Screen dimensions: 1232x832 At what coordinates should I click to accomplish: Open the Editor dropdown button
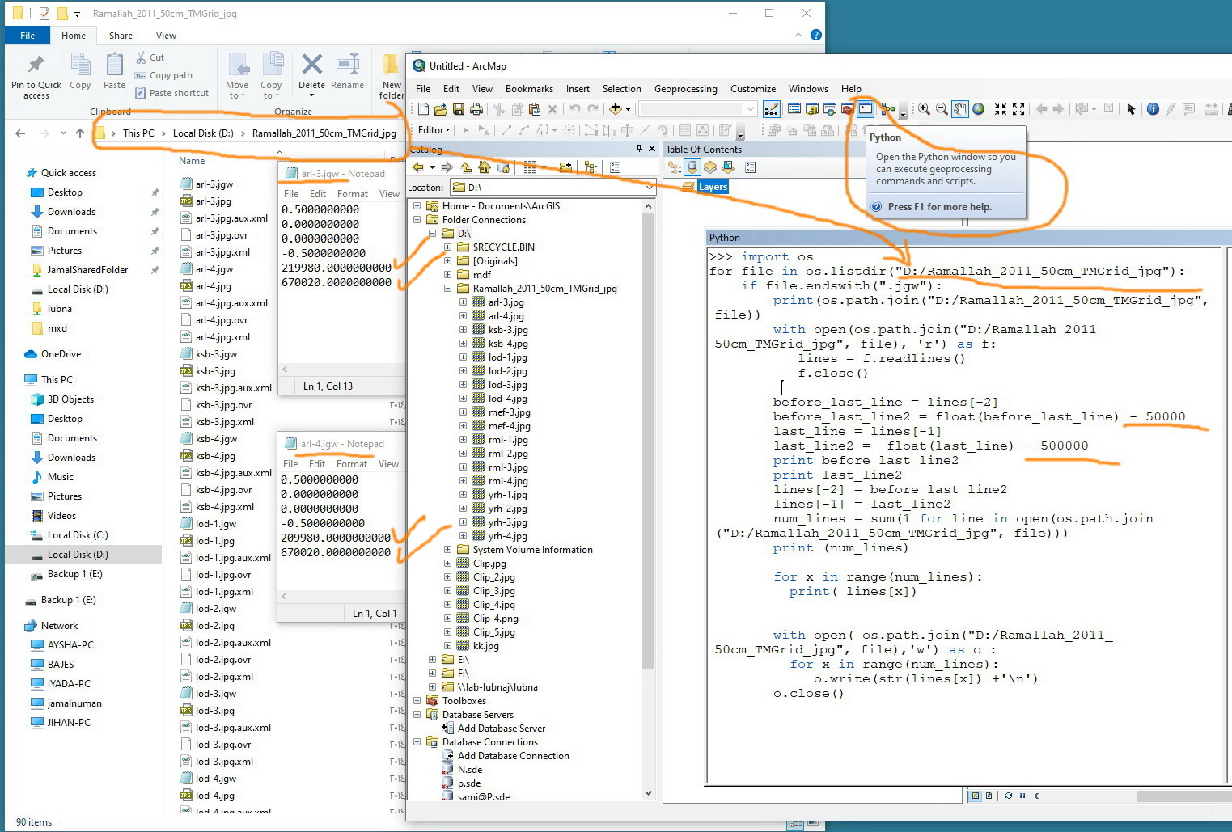coord(434,130)
